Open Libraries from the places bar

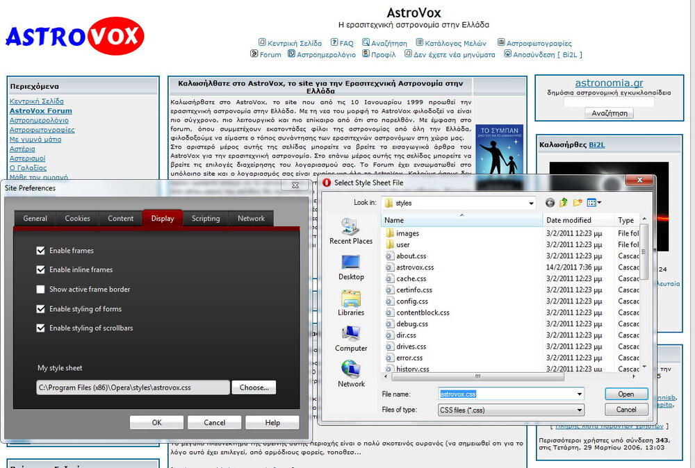[351, 303]
